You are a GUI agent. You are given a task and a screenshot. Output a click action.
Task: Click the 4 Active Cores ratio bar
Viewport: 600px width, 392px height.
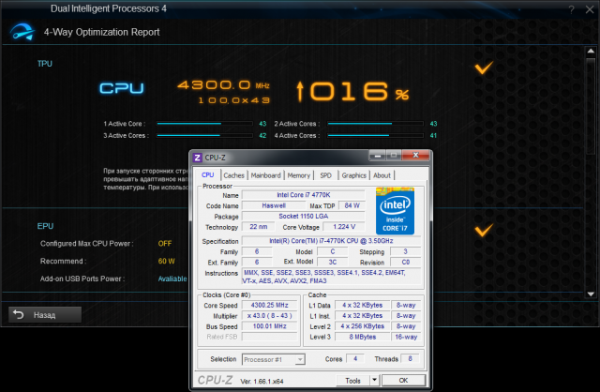pyautogui.click(x=375, y=136)
